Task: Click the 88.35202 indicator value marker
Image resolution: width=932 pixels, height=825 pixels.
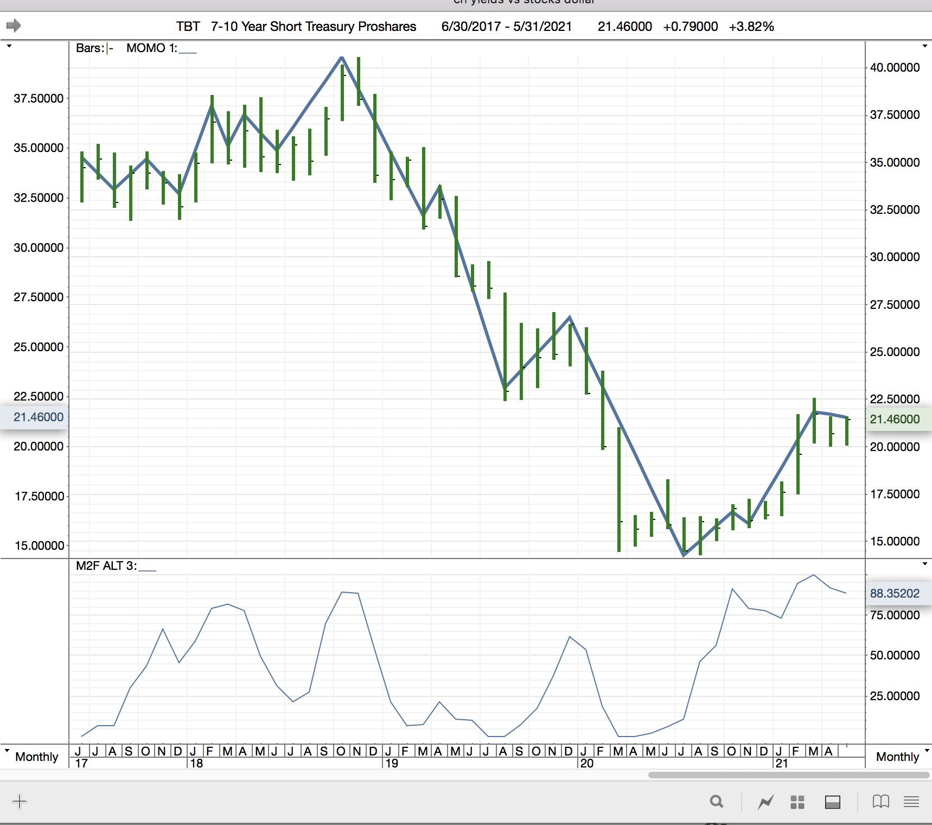Action: [895, 593]
